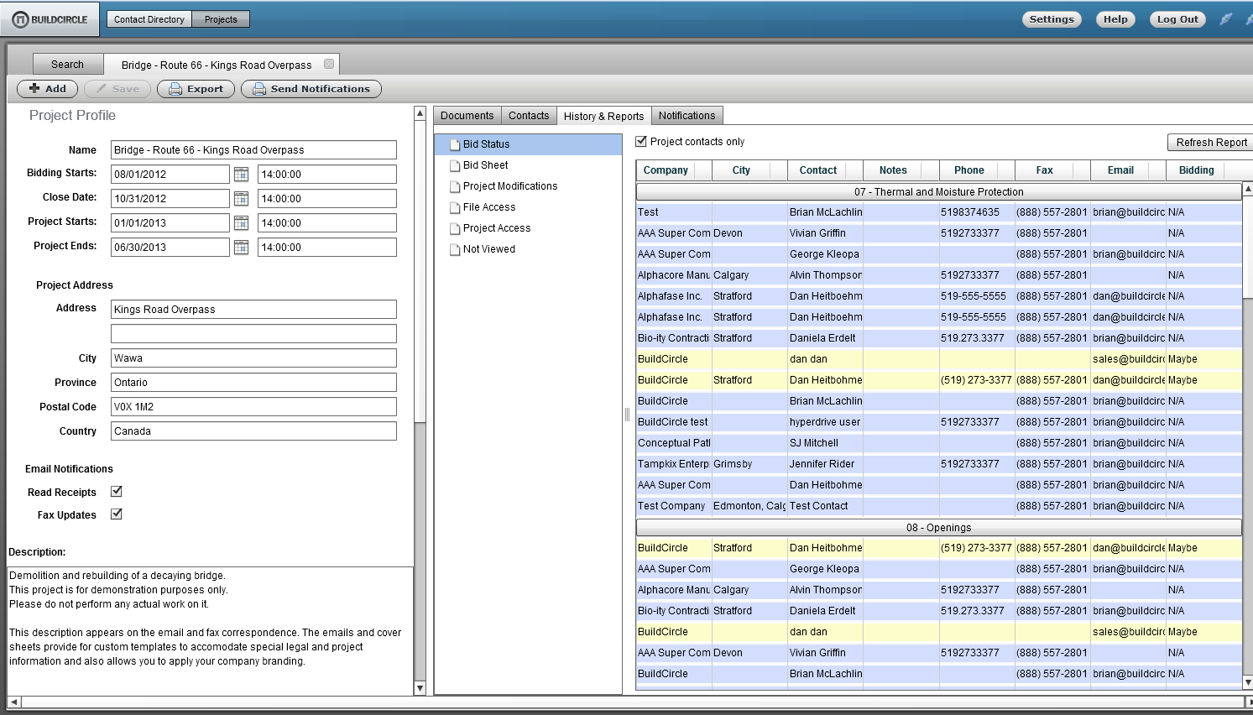Click the down arrow of the Project Profile scrollbar
The height and width of the screenshot is (715, 1253).
coord(420,688)
